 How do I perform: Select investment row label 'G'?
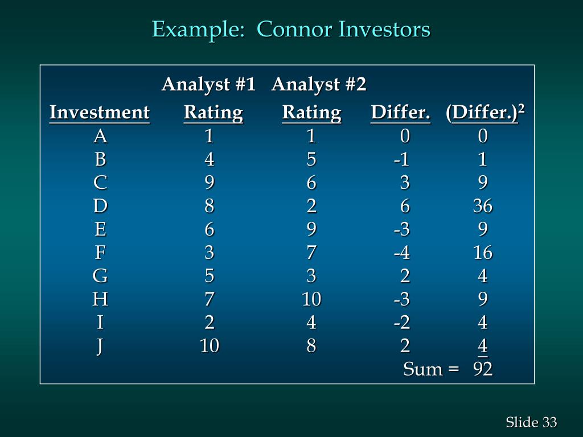point(100,276)
